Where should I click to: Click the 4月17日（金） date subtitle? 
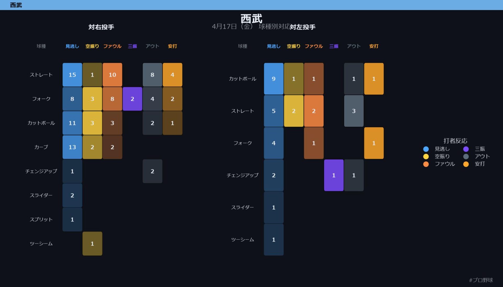point(232,26)
